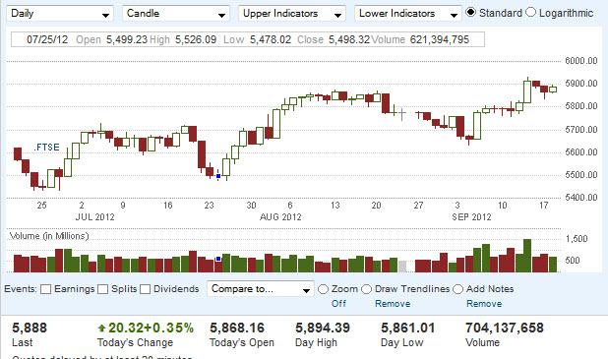Enable the Earnings events checkbox
Viewport: 608px width, 359px height.
(x=46, y=289)
